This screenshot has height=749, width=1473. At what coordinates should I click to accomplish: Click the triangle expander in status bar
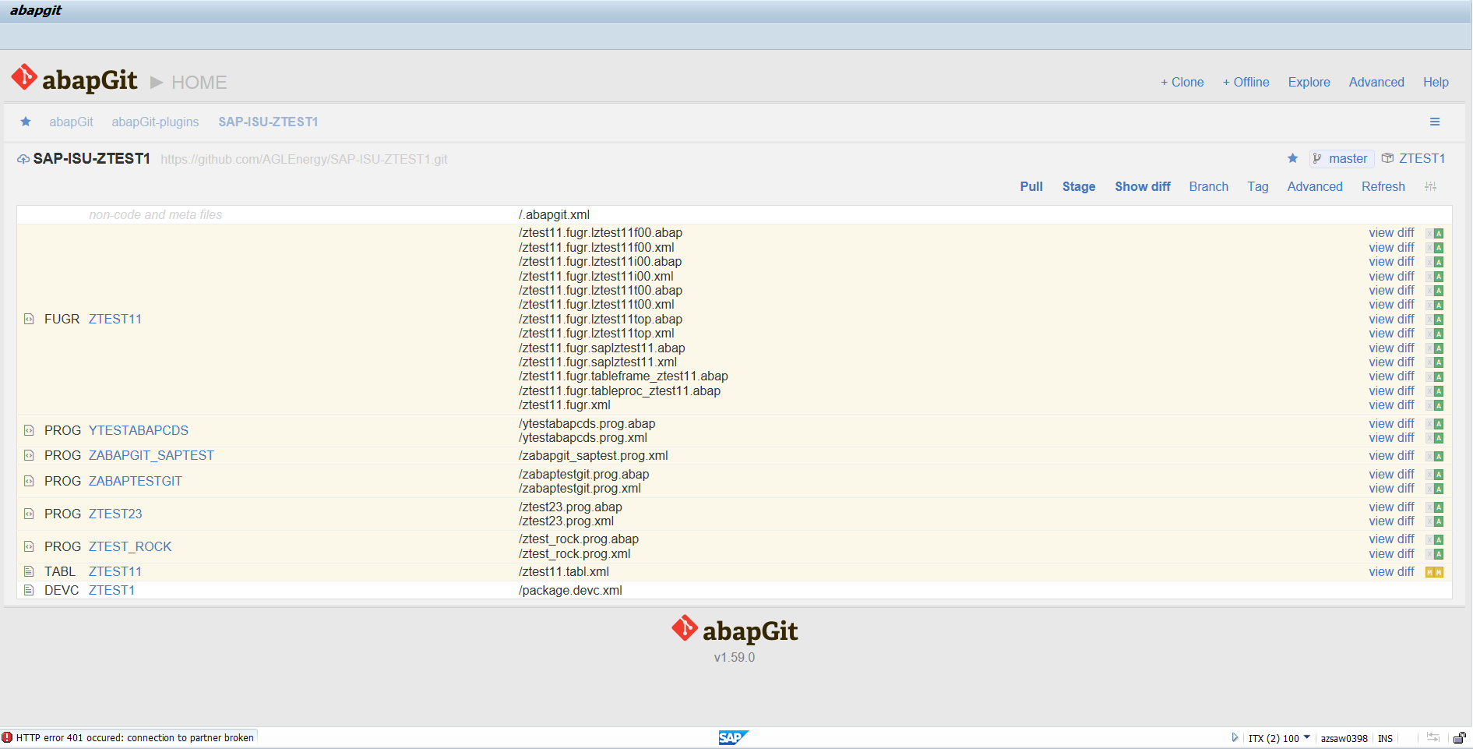(x=1235, y=737)
